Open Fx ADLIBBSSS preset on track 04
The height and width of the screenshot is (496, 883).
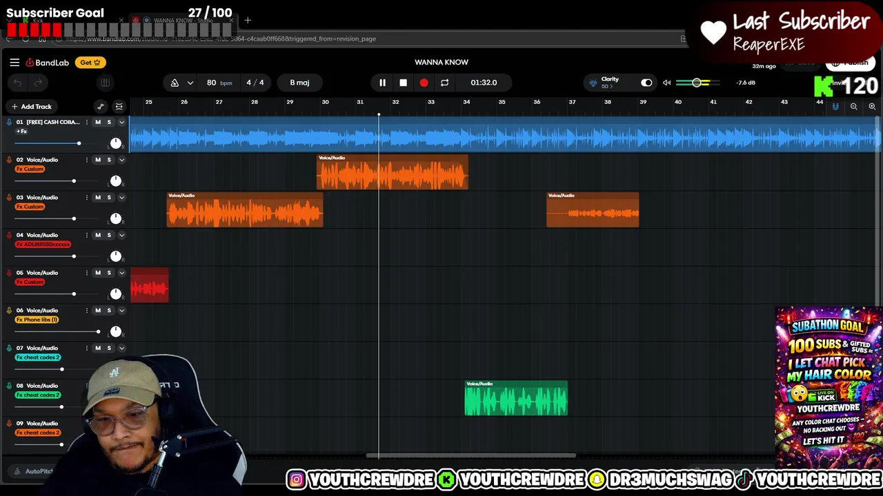coord(43,245)
